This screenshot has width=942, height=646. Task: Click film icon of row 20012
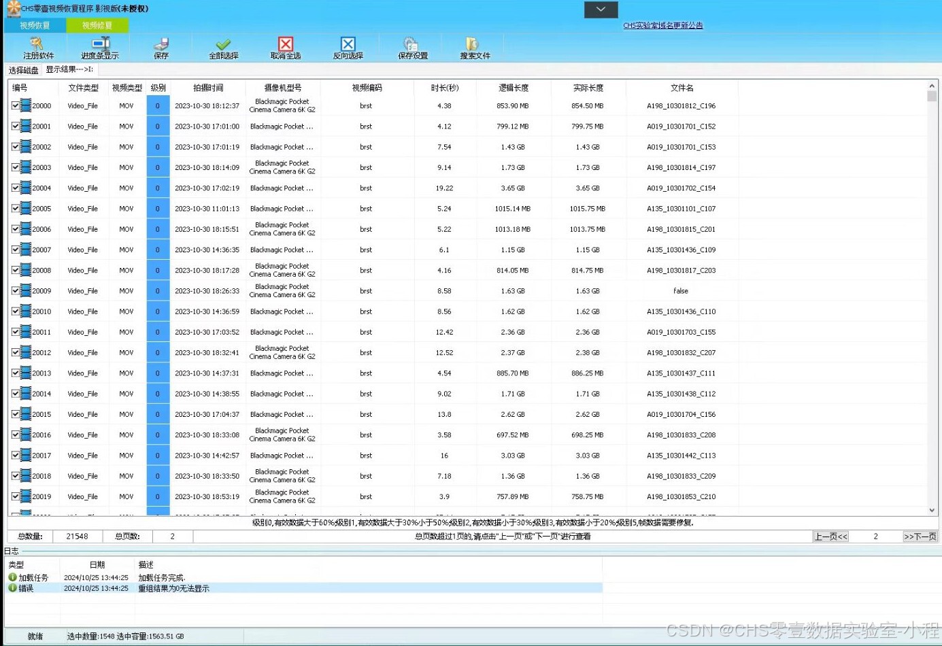point(26,352)
